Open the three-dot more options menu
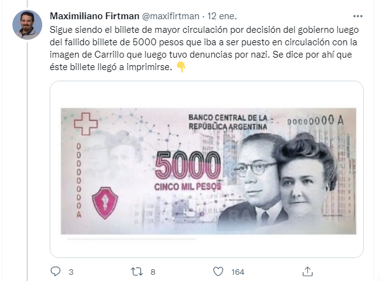Screen dimensions: 380x281 click(x=358, y=16)
